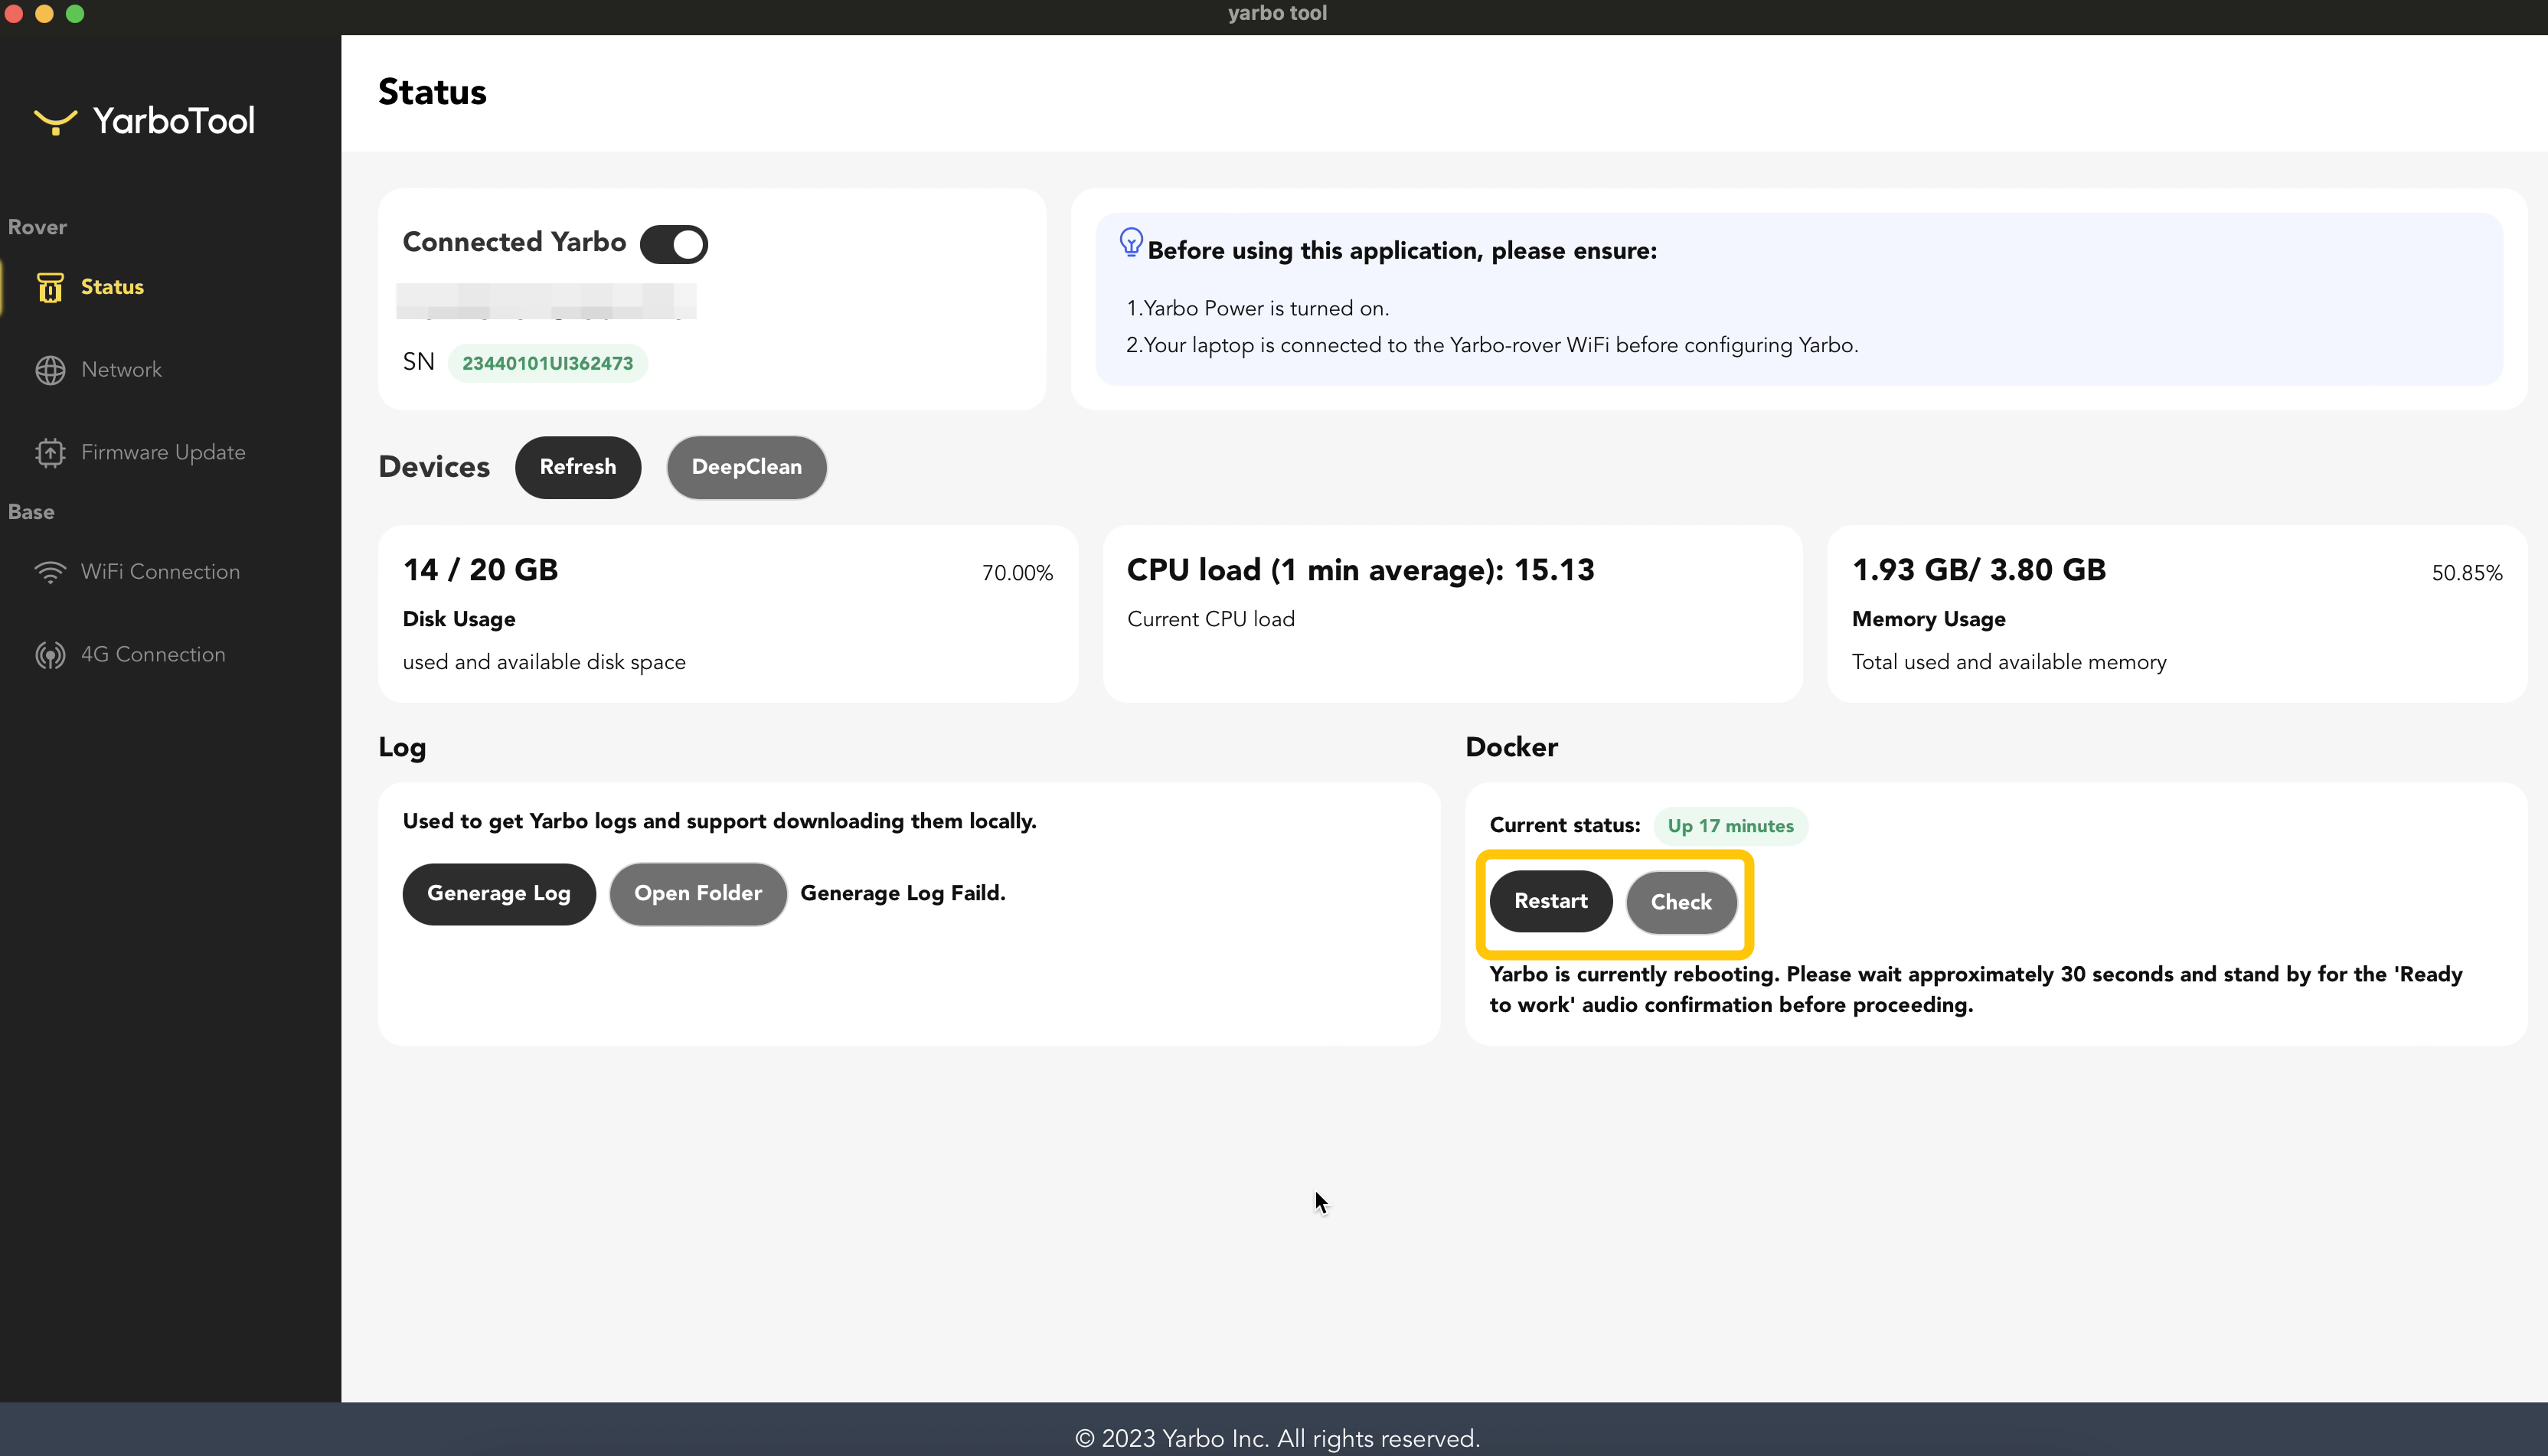Screen dimensions: 2548x1456
Task: Click the lightbulb tip icon
Action: click(x=1131, y=243)
